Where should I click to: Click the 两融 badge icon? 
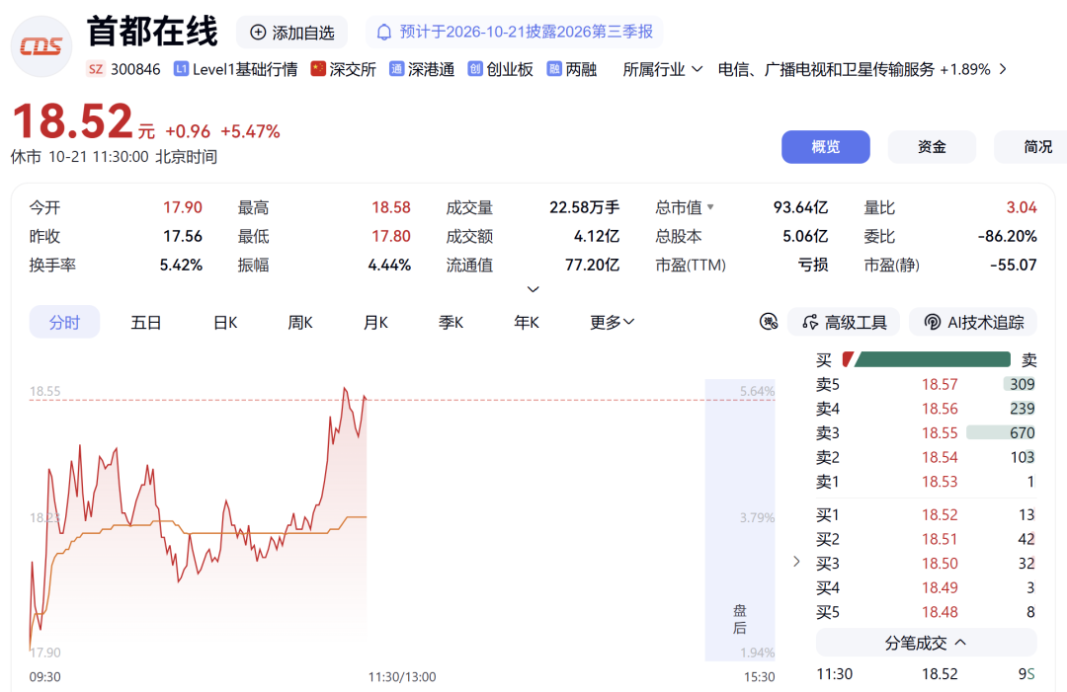click(554, 69)
